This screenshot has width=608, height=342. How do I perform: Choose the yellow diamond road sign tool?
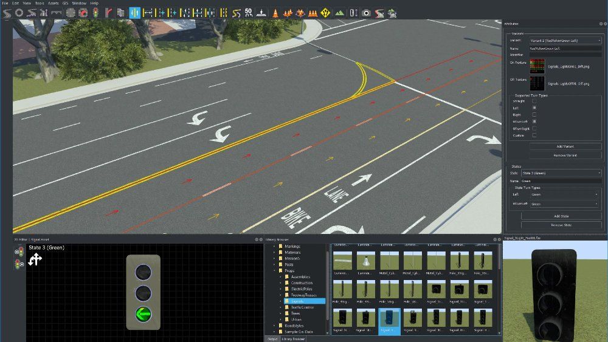325,13
